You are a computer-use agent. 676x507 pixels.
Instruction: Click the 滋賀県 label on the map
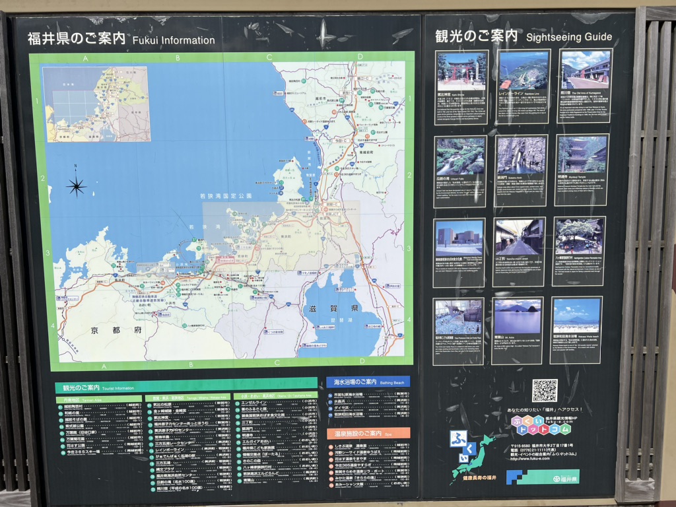pos(333,309)
